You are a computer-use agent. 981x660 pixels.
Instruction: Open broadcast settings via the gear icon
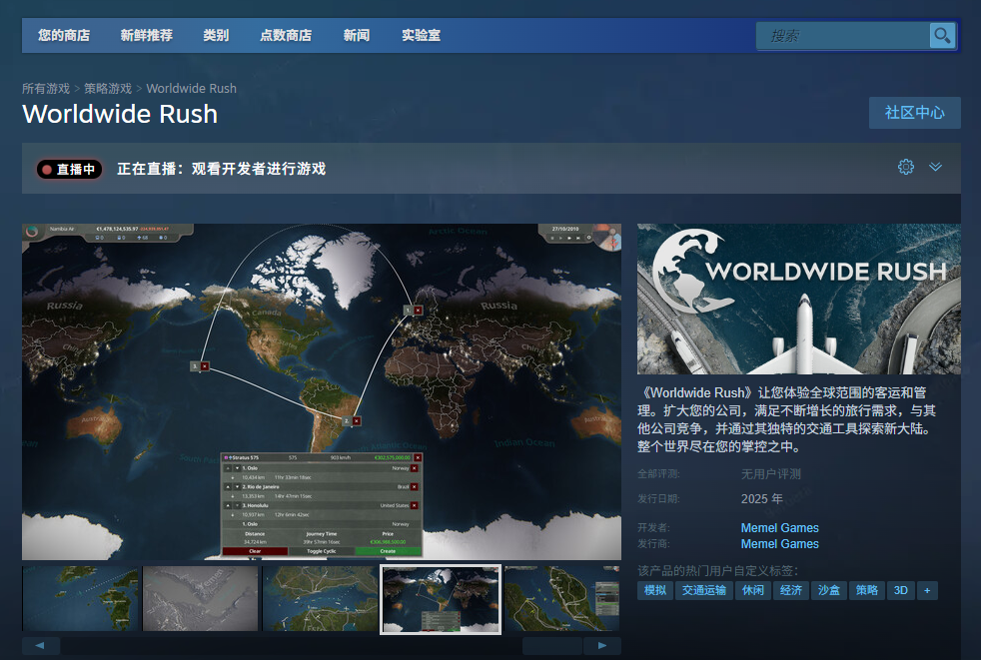pyautogui.click(x=905, y=168)
